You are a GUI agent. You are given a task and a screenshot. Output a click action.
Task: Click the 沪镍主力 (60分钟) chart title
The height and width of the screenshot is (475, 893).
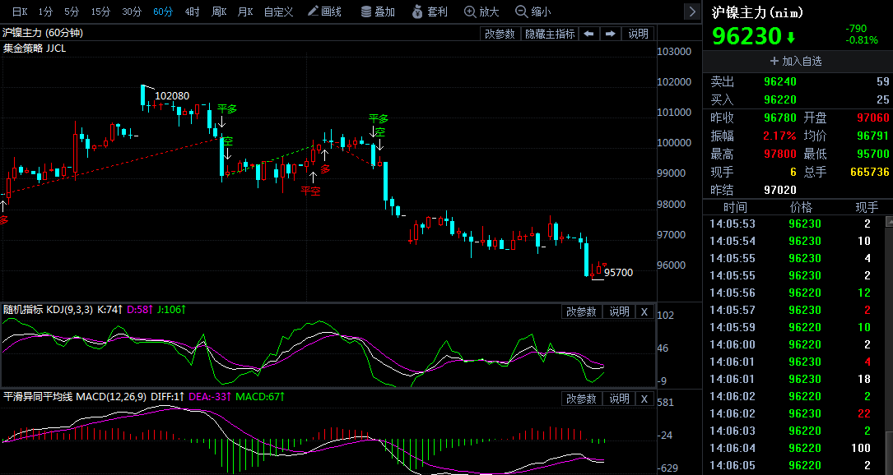tap(43, 33)
